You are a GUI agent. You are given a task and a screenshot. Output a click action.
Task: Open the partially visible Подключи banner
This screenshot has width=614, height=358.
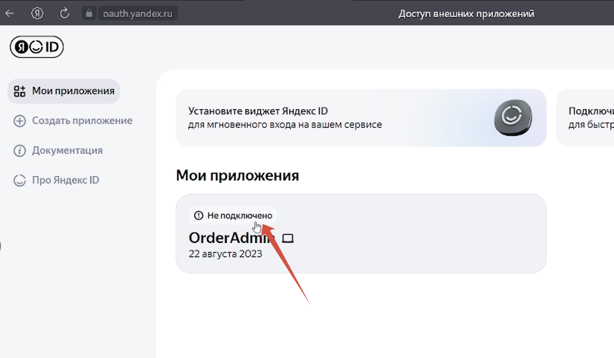point(585,118)
